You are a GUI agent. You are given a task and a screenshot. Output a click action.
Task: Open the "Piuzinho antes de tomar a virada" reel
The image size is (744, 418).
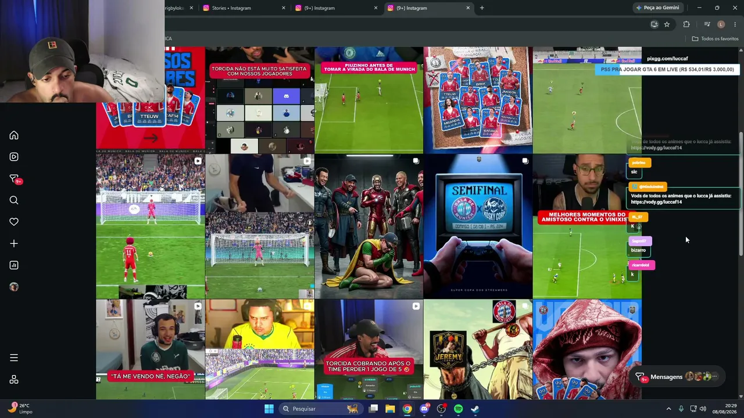(369, 100)
